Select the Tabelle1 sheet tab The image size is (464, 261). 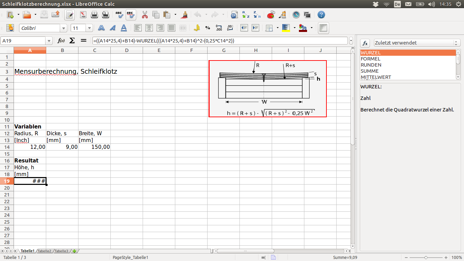tap(28, 251)
